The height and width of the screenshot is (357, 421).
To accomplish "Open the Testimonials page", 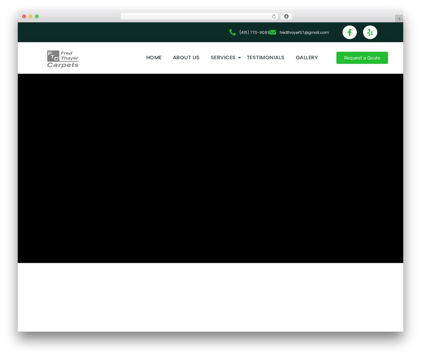I will click(x=265, y=58).
